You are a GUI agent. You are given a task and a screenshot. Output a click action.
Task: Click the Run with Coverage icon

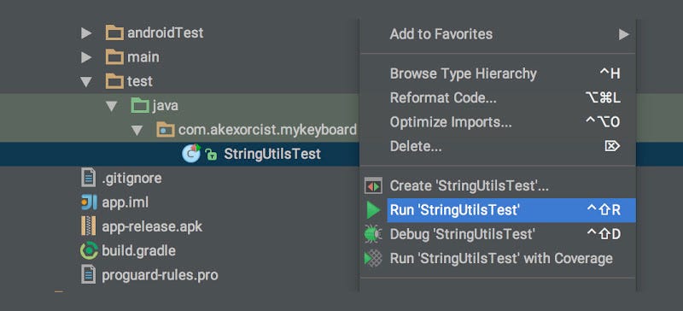pos(373,259)
